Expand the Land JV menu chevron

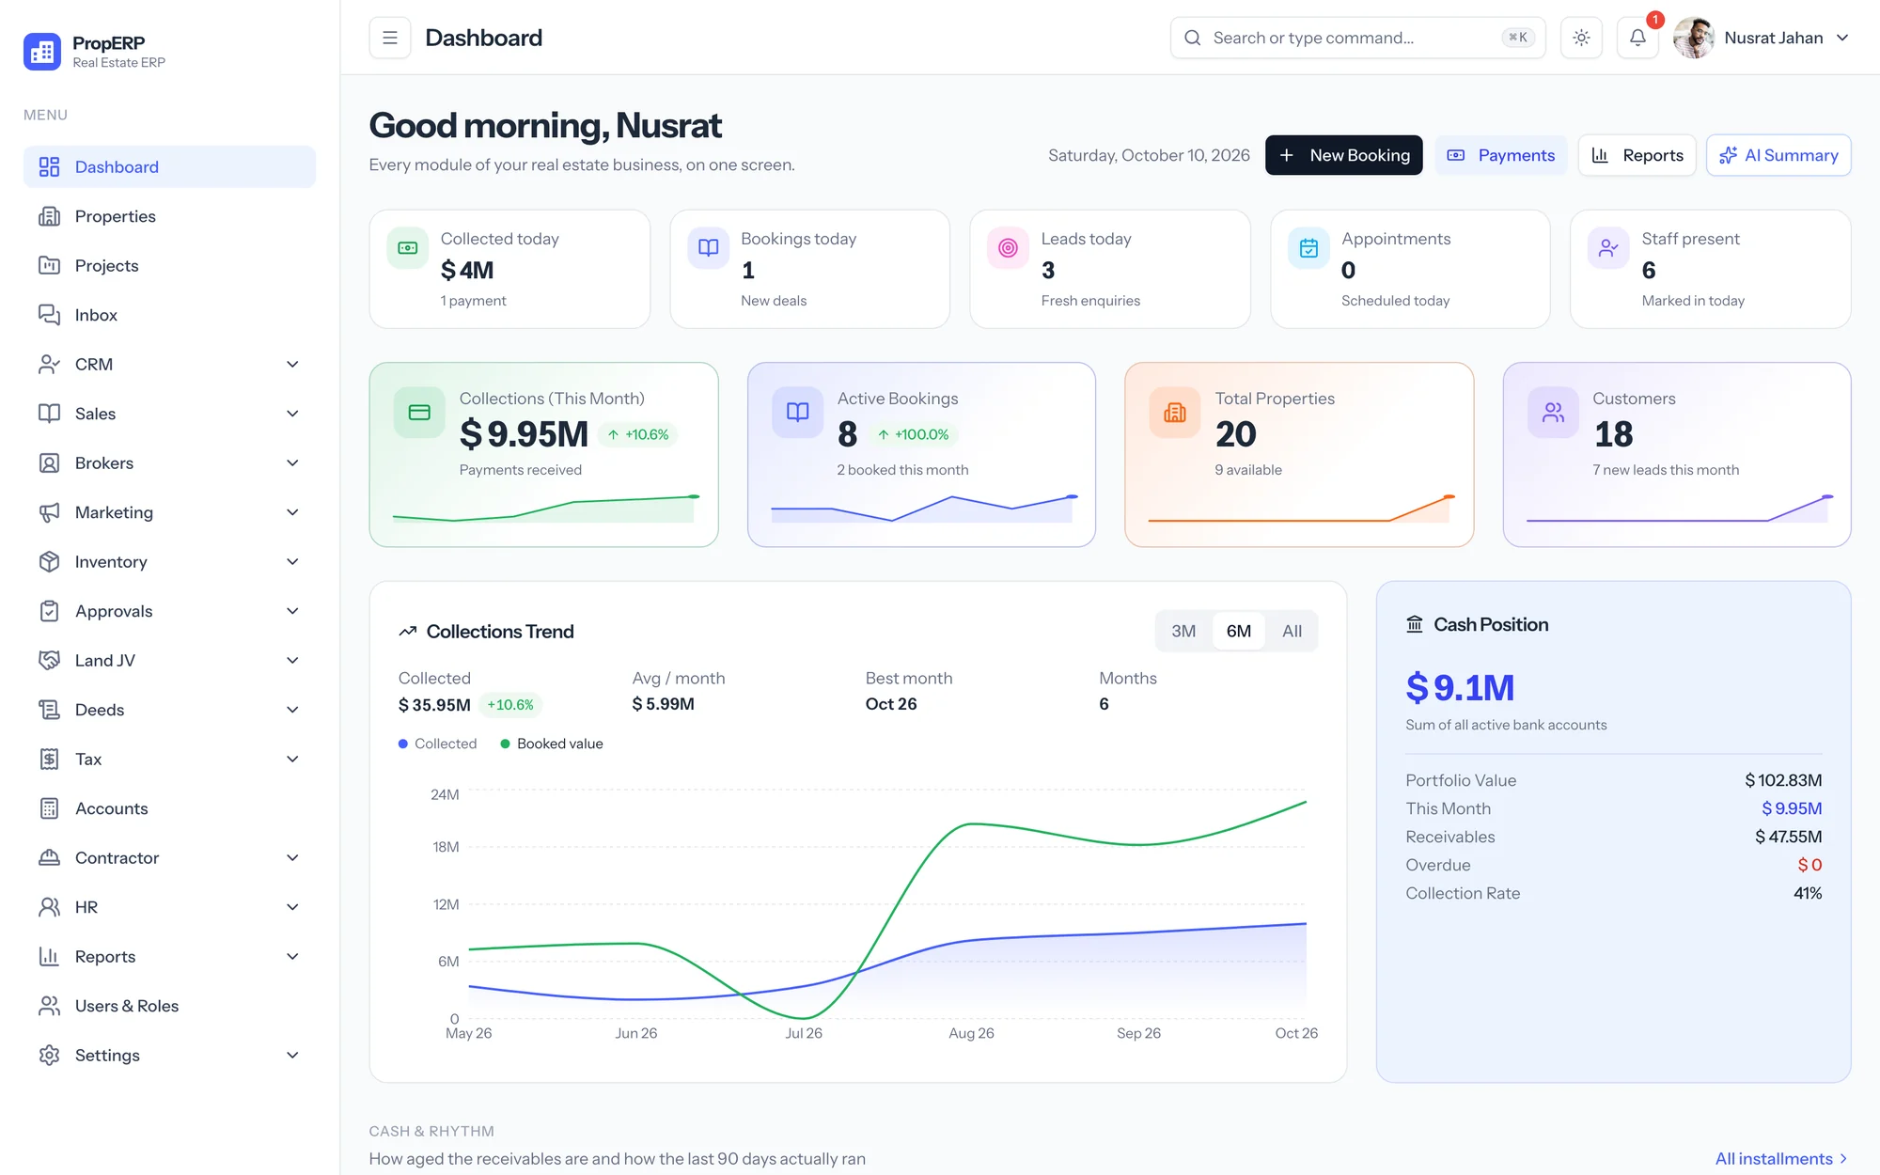pos(292,660)
